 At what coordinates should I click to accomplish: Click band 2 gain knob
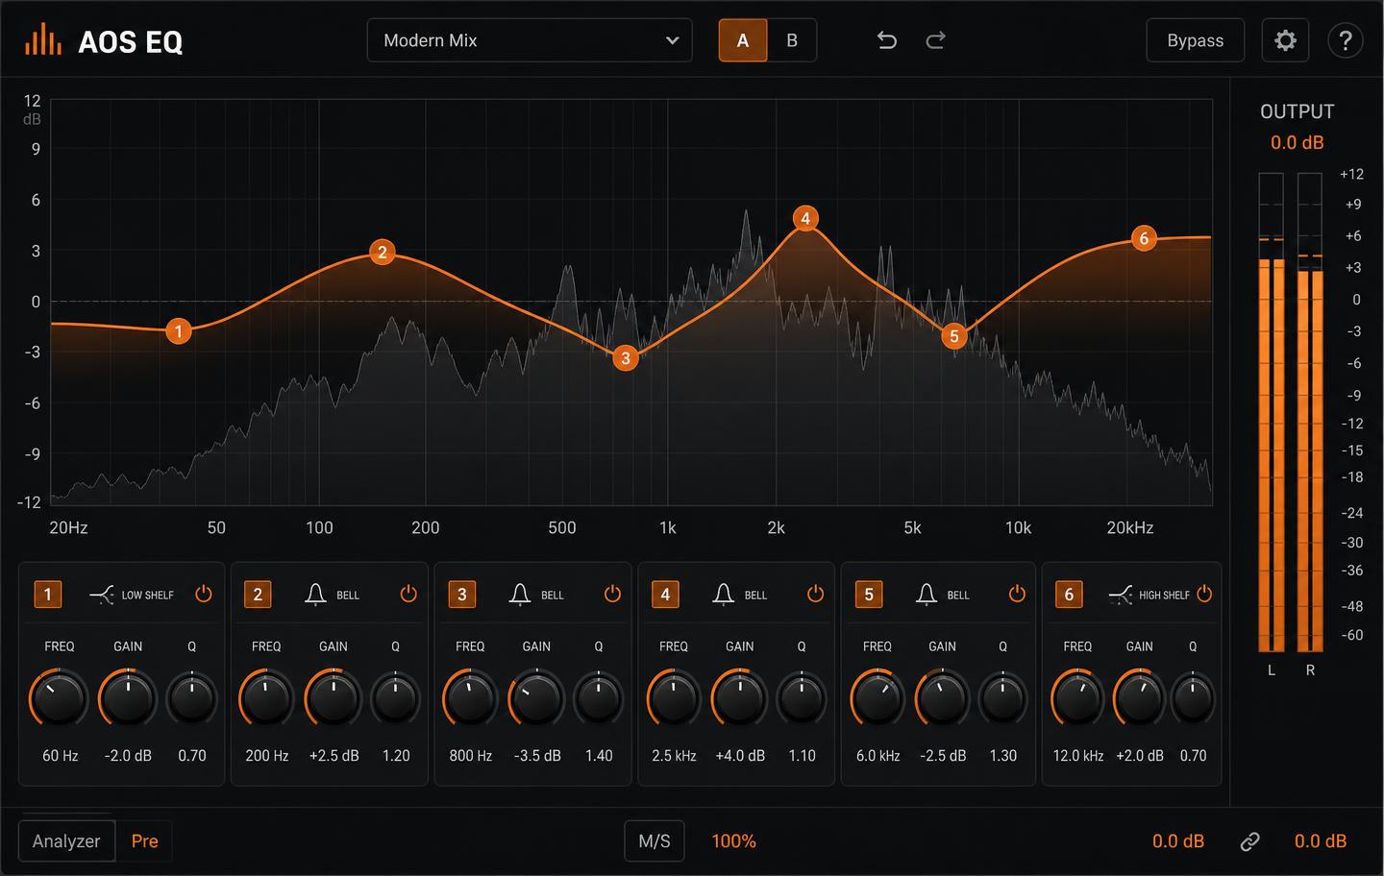(x=334, y=698)
